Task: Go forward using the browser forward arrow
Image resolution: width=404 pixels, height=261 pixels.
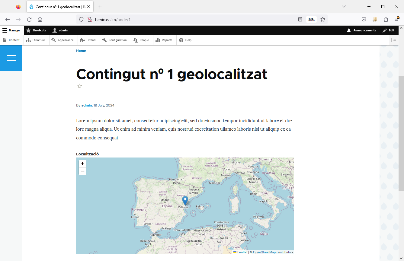Action: pyautogui.click(x=18, y=20)
